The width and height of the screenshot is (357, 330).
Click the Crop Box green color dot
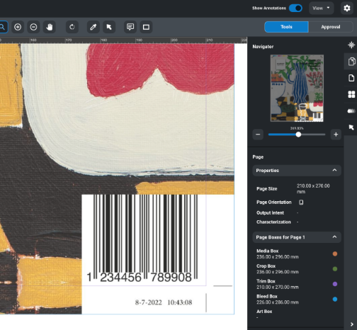335,269
